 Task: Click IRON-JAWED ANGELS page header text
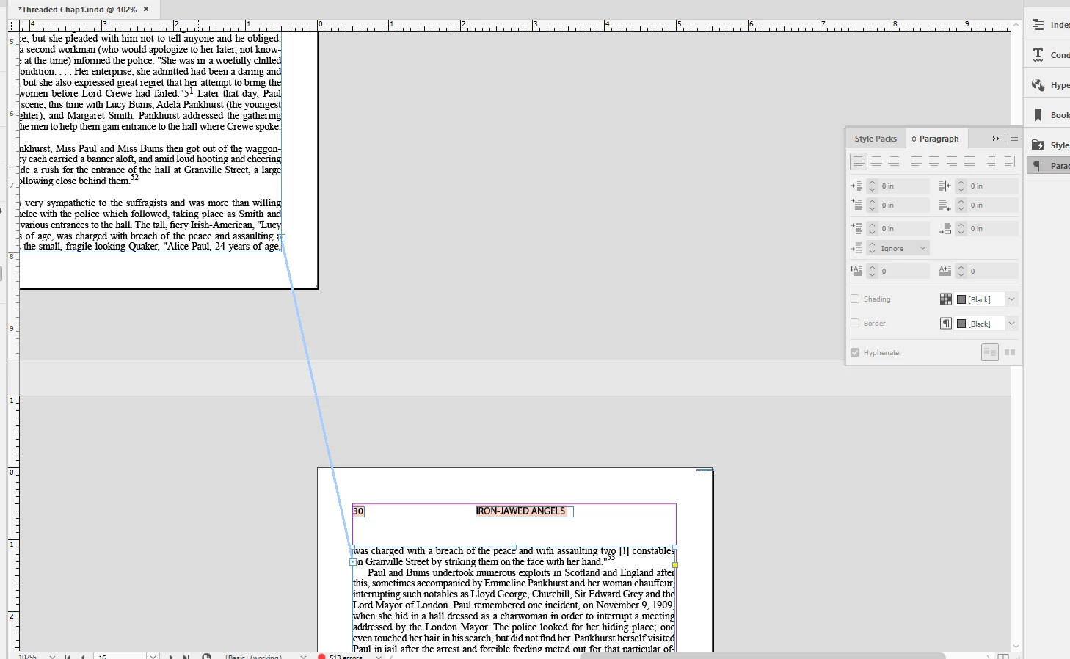click(520, 511)
